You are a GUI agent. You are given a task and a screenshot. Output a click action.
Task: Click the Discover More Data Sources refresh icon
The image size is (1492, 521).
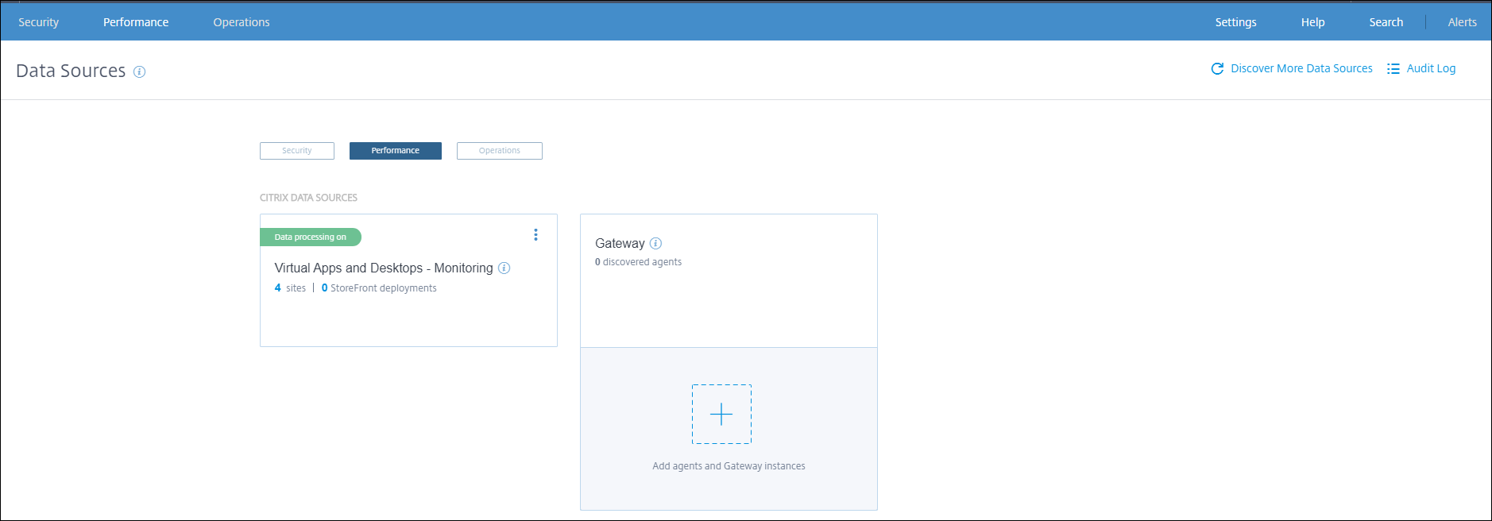(x=1217, y=69)
